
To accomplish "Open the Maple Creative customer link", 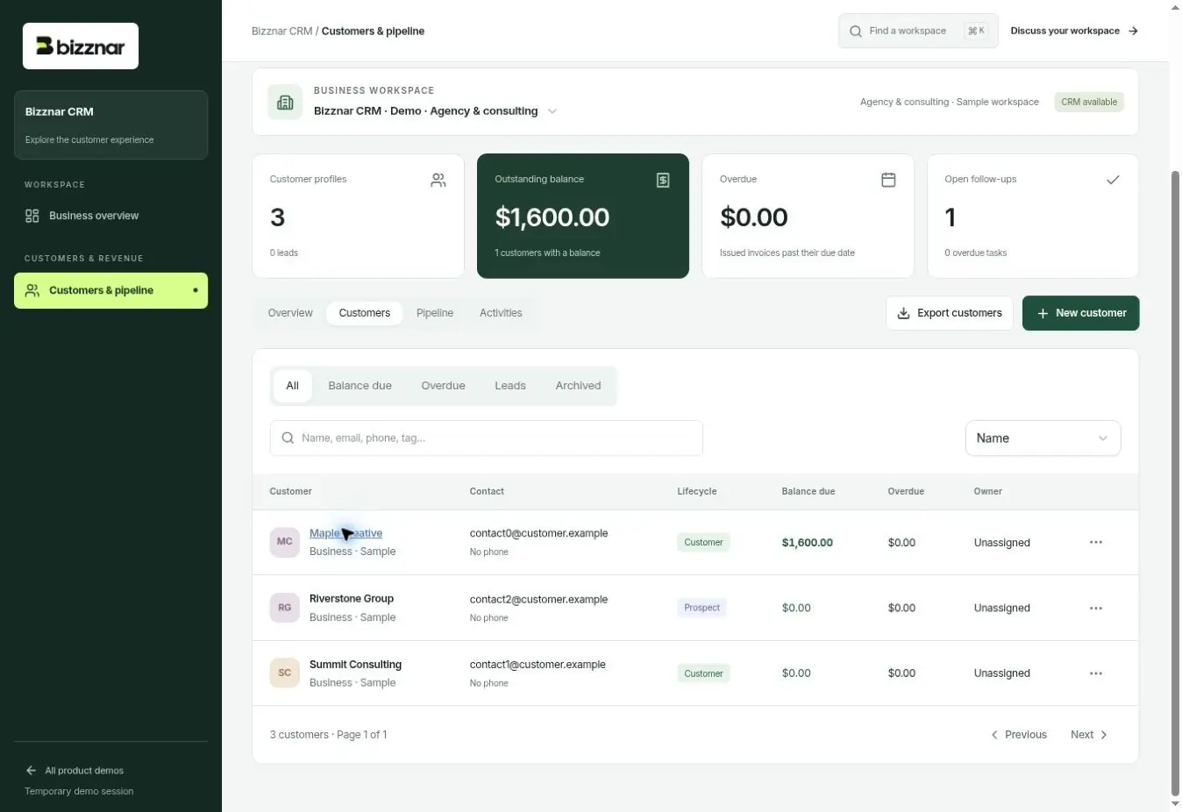I will (345, 533).
